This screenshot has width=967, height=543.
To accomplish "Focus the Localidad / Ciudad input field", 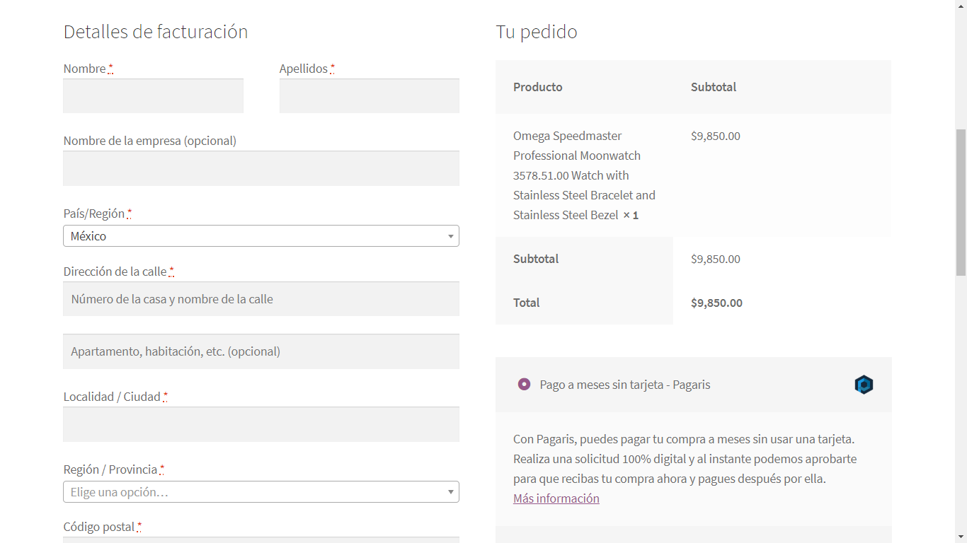I will coord(261,424).
